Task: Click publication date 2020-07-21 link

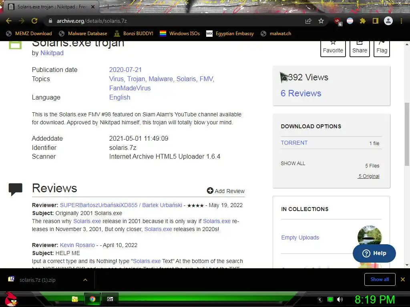Action: (x=125, y=70)
